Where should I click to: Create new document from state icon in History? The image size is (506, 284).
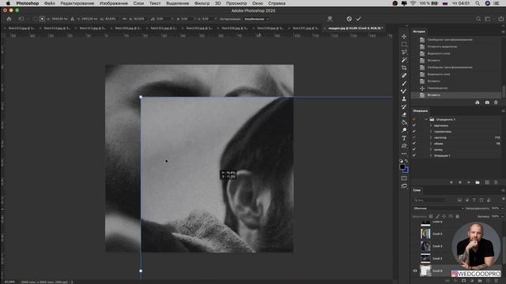pyautogui.click(x=478, y=103)
